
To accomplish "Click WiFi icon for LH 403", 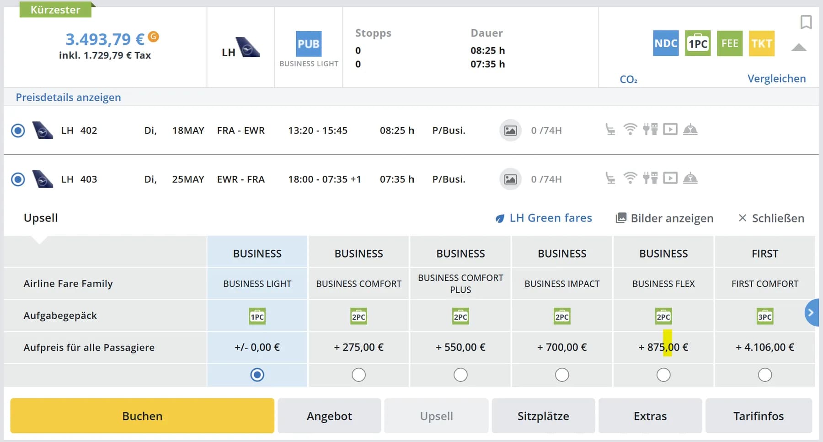I will [630, 178].
